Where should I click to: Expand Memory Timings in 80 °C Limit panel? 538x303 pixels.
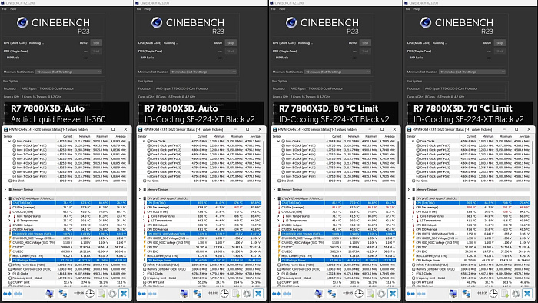pyautogui.click(x=274, y=189)
